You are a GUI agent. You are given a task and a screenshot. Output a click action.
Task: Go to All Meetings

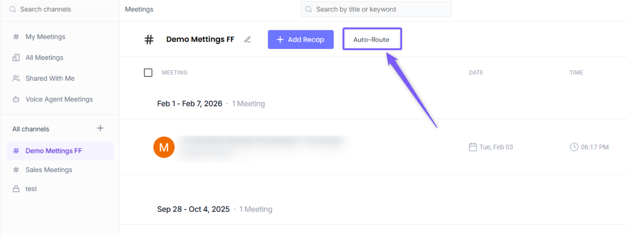(44, 58)
